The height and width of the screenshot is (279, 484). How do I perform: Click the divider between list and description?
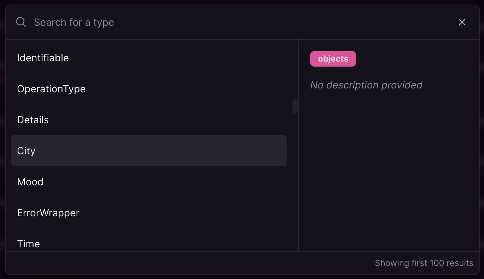click(x=299, y=145)
